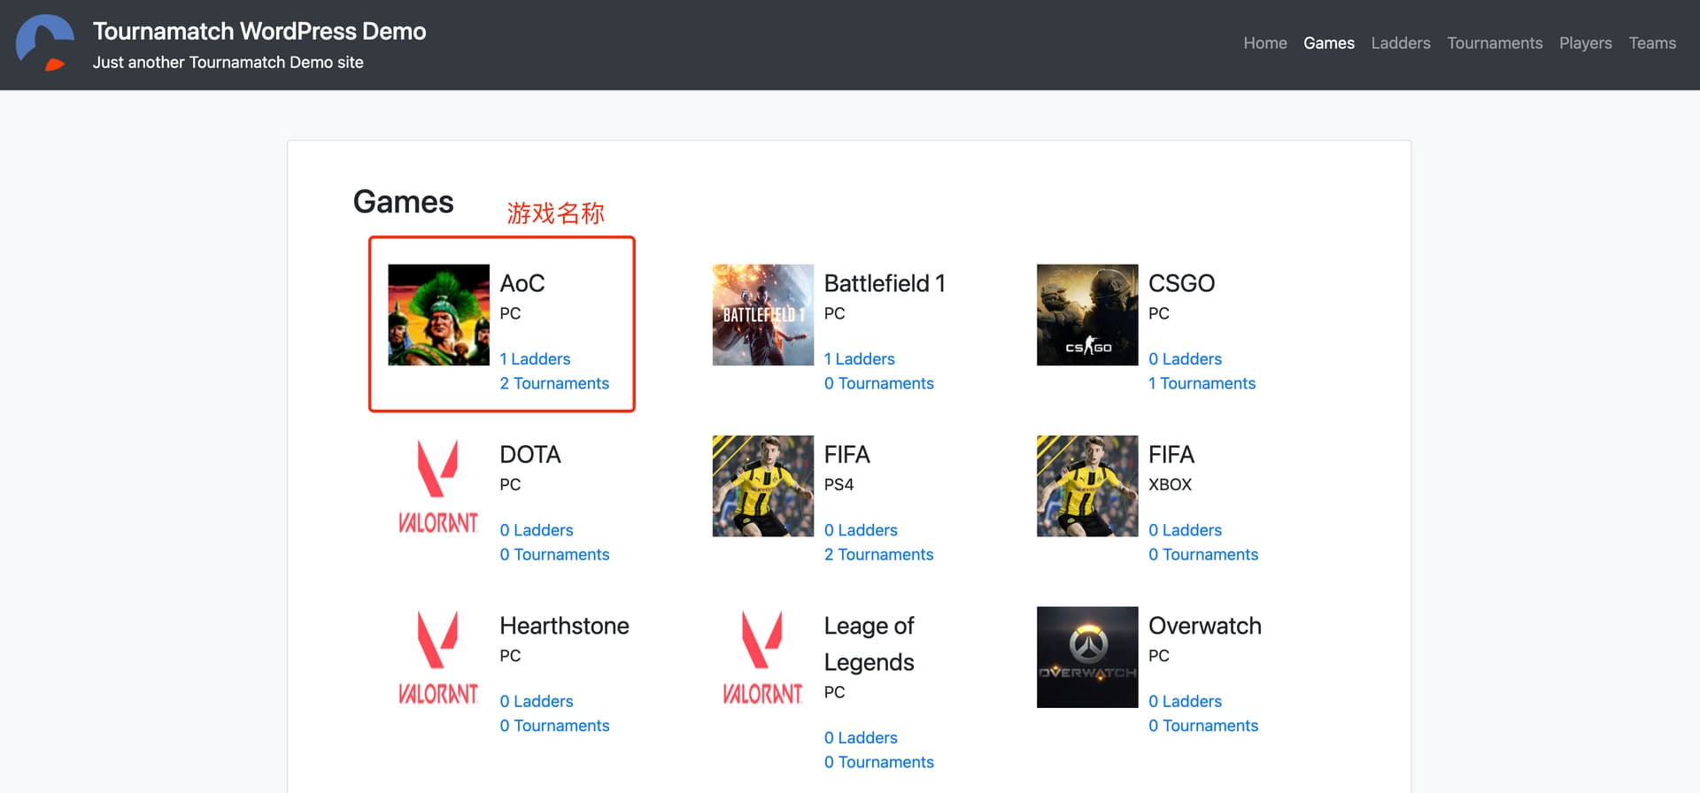1700x793 pixels.
Task: Open FIFA XBOX 0 Tournaments link
Action: point(1203,554)
